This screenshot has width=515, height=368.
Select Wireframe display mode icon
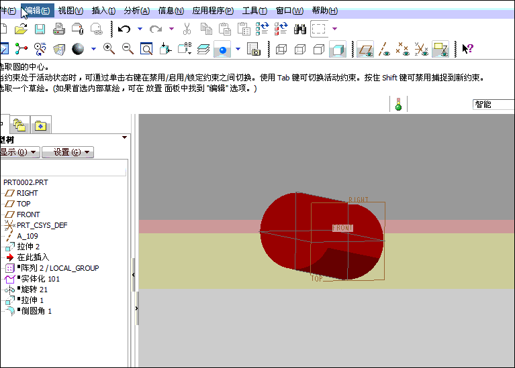281,49
